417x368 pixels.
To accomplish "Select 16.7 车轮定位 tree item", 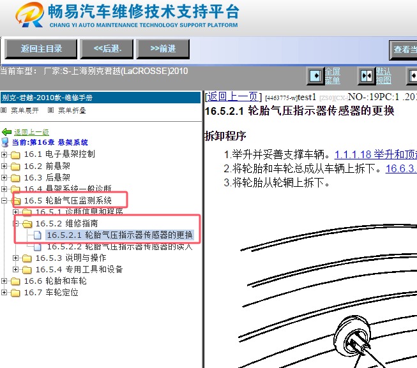I will point(51,292).
